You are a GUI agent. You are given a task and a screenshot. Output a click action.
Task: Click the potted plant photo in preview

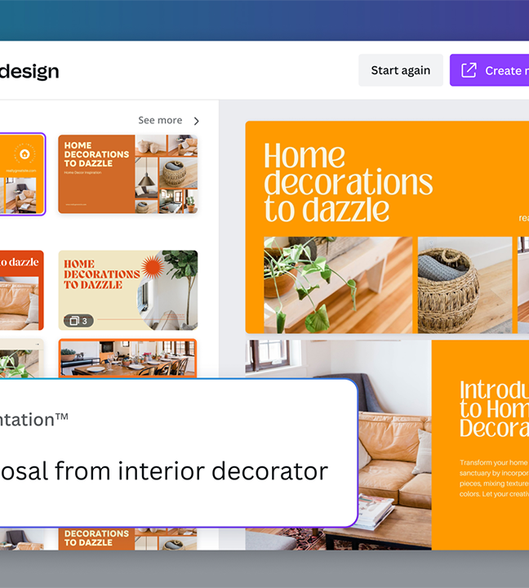338,285
